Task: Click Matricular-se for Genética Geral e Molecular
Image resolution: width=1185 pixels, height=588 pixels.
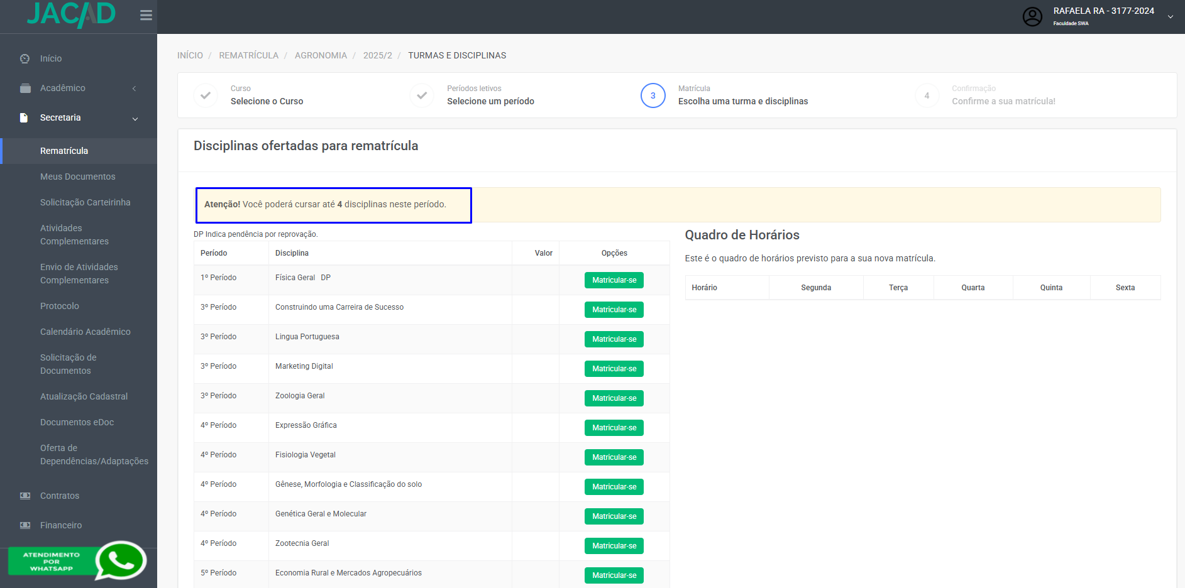Action: 614,516
